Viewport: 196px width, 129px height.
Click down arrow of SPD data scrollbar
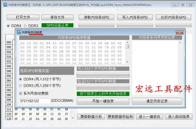click(x=127, y=62)
